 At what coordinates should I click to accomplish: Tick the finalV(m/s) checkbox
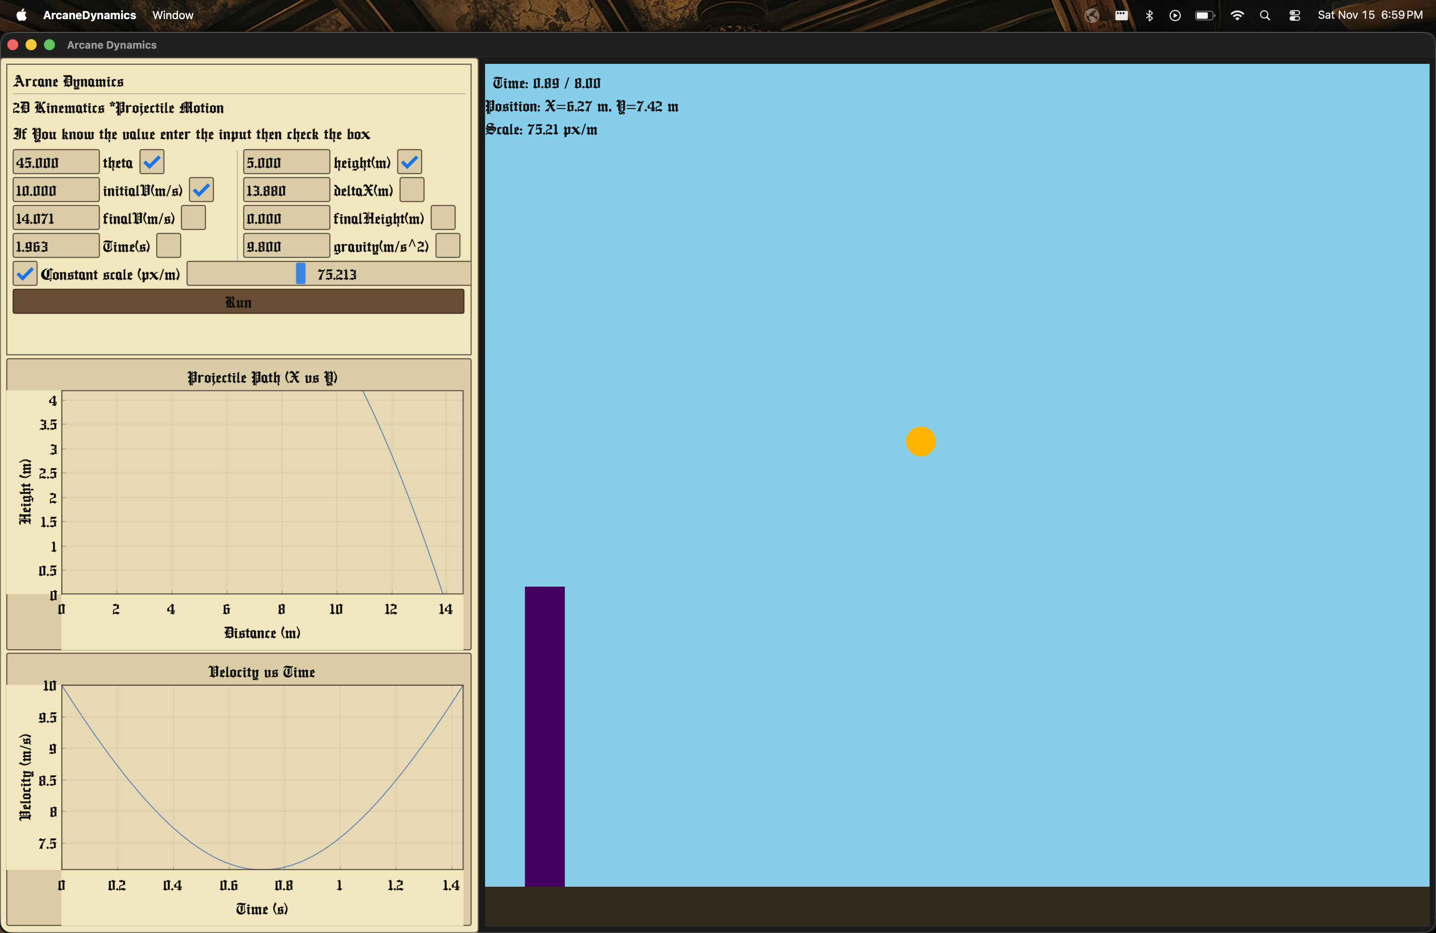(x=194, y=218)
